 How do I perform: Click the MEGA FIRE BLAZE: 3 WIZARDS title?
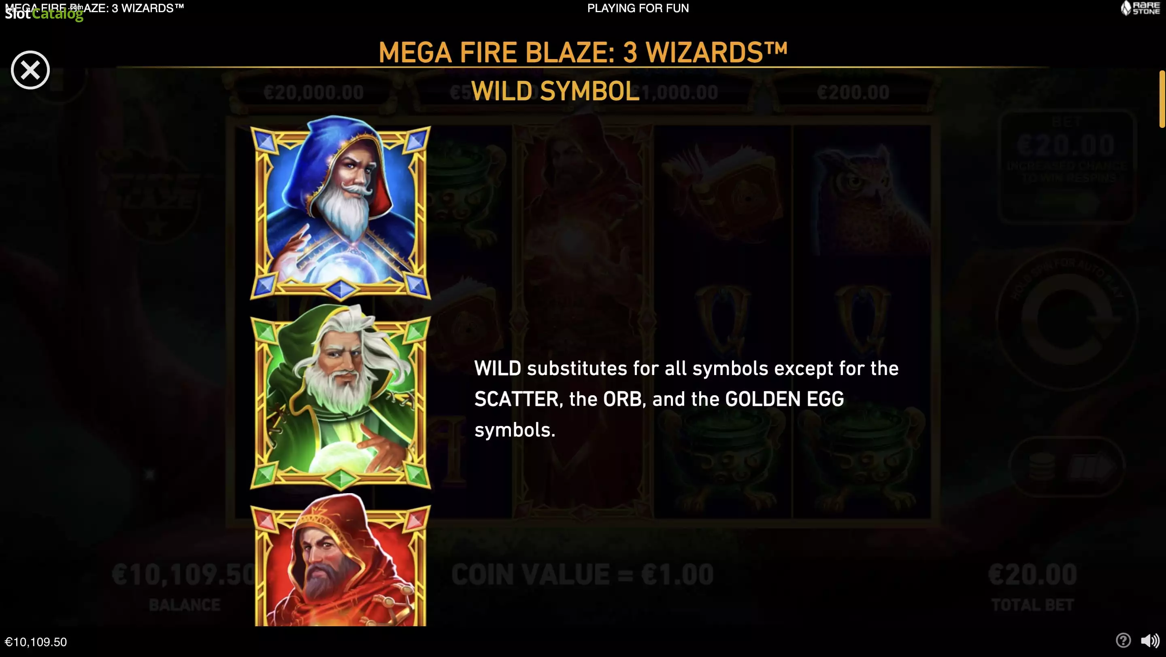(583, 53)
